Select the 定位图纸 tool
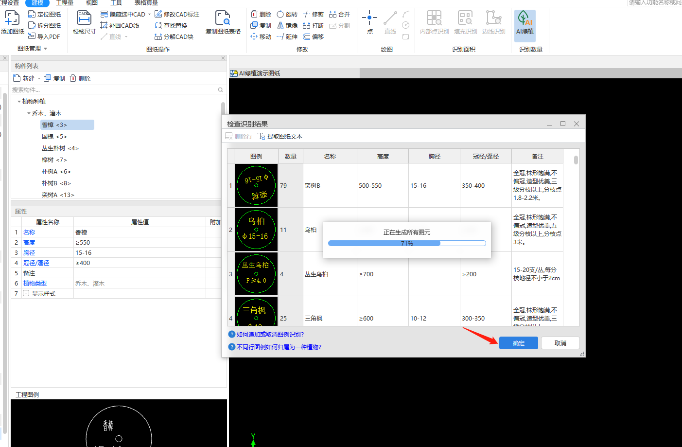Image resolution: width=682 pixels, height=447 pixels. pyautogui.click(x=45, y=14)
